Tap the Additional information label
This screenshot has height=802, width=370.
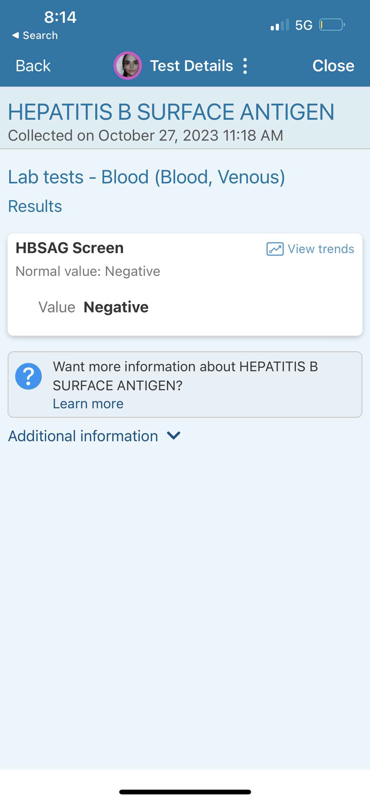click(83, 436)
